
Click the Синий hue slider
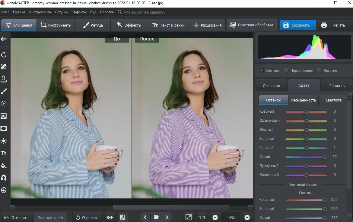click(x=306, y=157)
